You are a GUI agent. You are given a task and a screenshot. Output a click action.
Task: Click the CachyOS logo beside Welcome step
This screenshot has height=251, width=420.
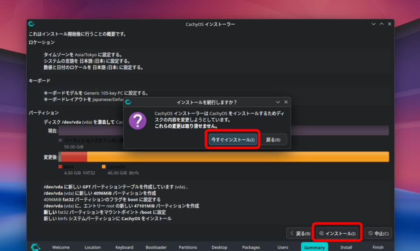[35, 247]
